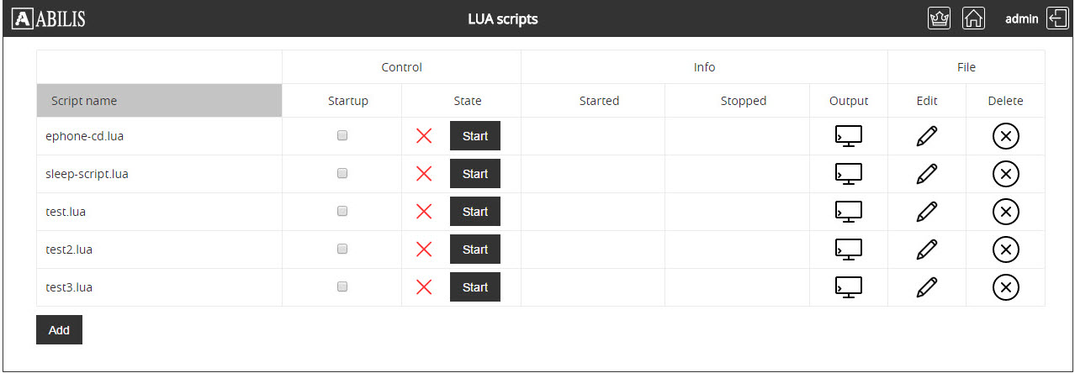The height and width of the screenshot is (373, 1075).
Task: Open output console for test2.lua
Action: 848,250
